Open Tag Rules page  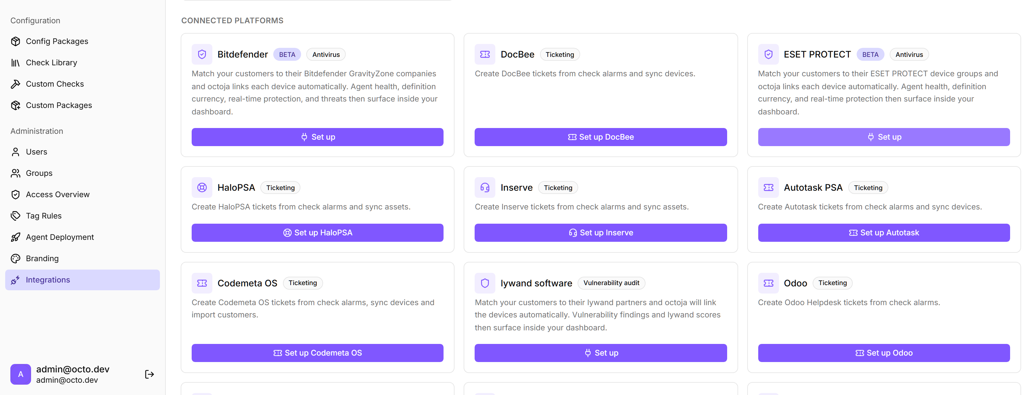pyautogui.click(x=83, y=216)
